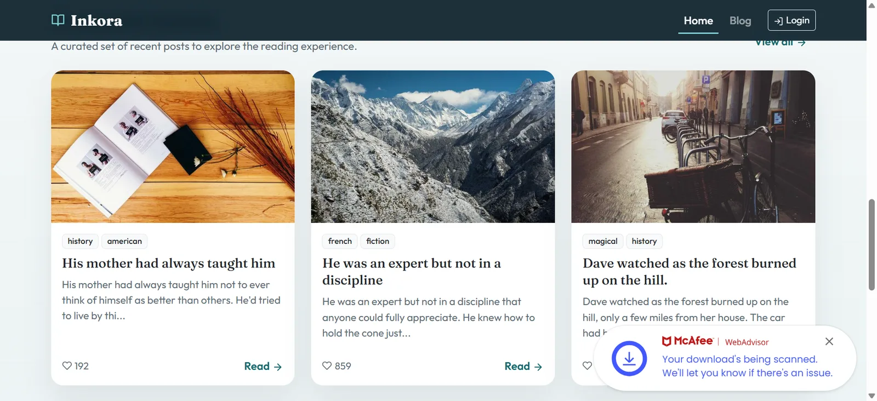Click the McAfee download scan icon

point(629,358)
